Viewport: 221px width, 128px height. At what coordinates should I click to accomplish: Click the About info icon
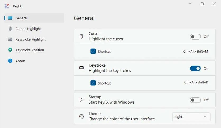(x=10, y=61)
